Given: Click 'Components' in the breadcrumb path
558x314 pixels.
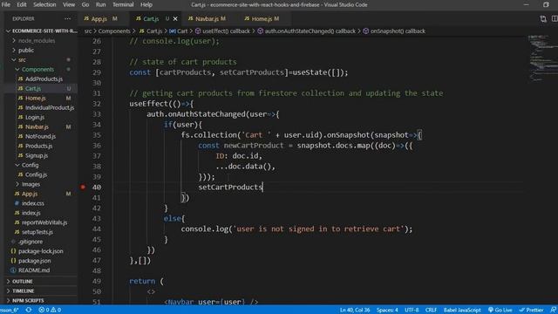Looking at the screenshot, I should 114,31.
